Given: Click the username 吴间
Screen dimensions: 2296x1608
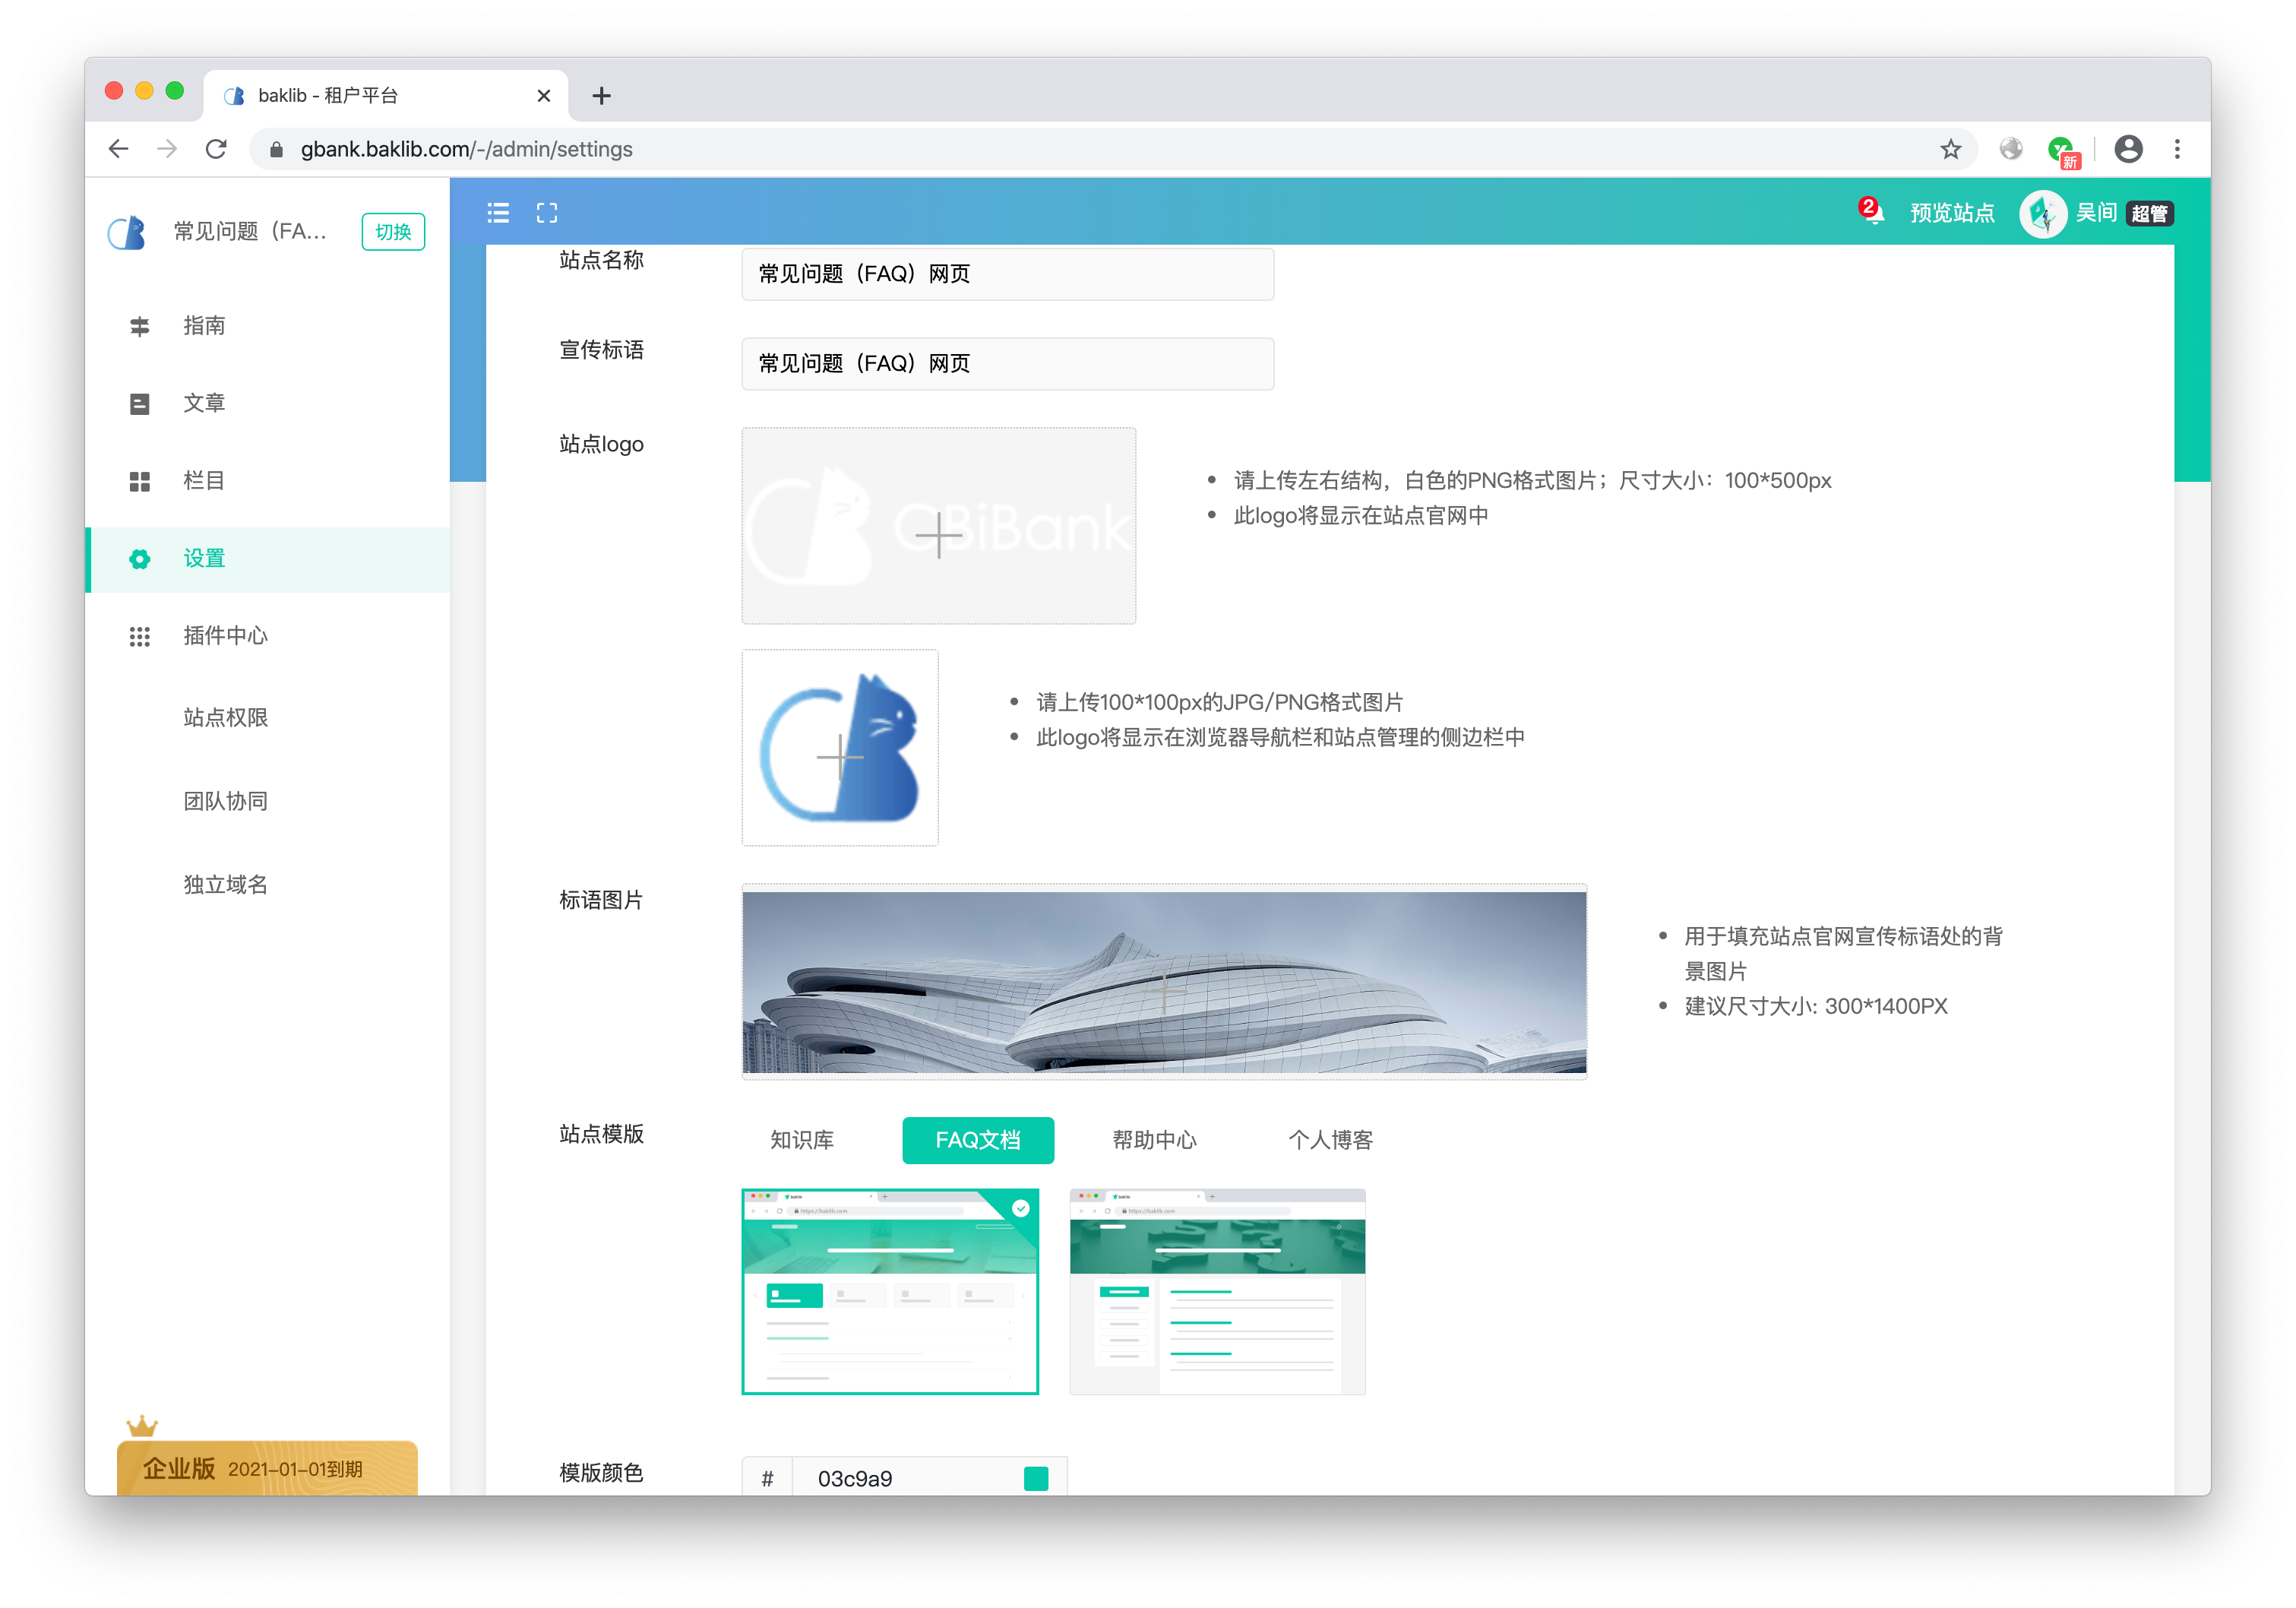Looking at the screenshot, I should tap(2096, 213).
